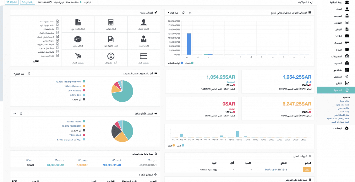Click the التسويق target icon in sidebar
The image size is (355, 182).
click(347, 77)
